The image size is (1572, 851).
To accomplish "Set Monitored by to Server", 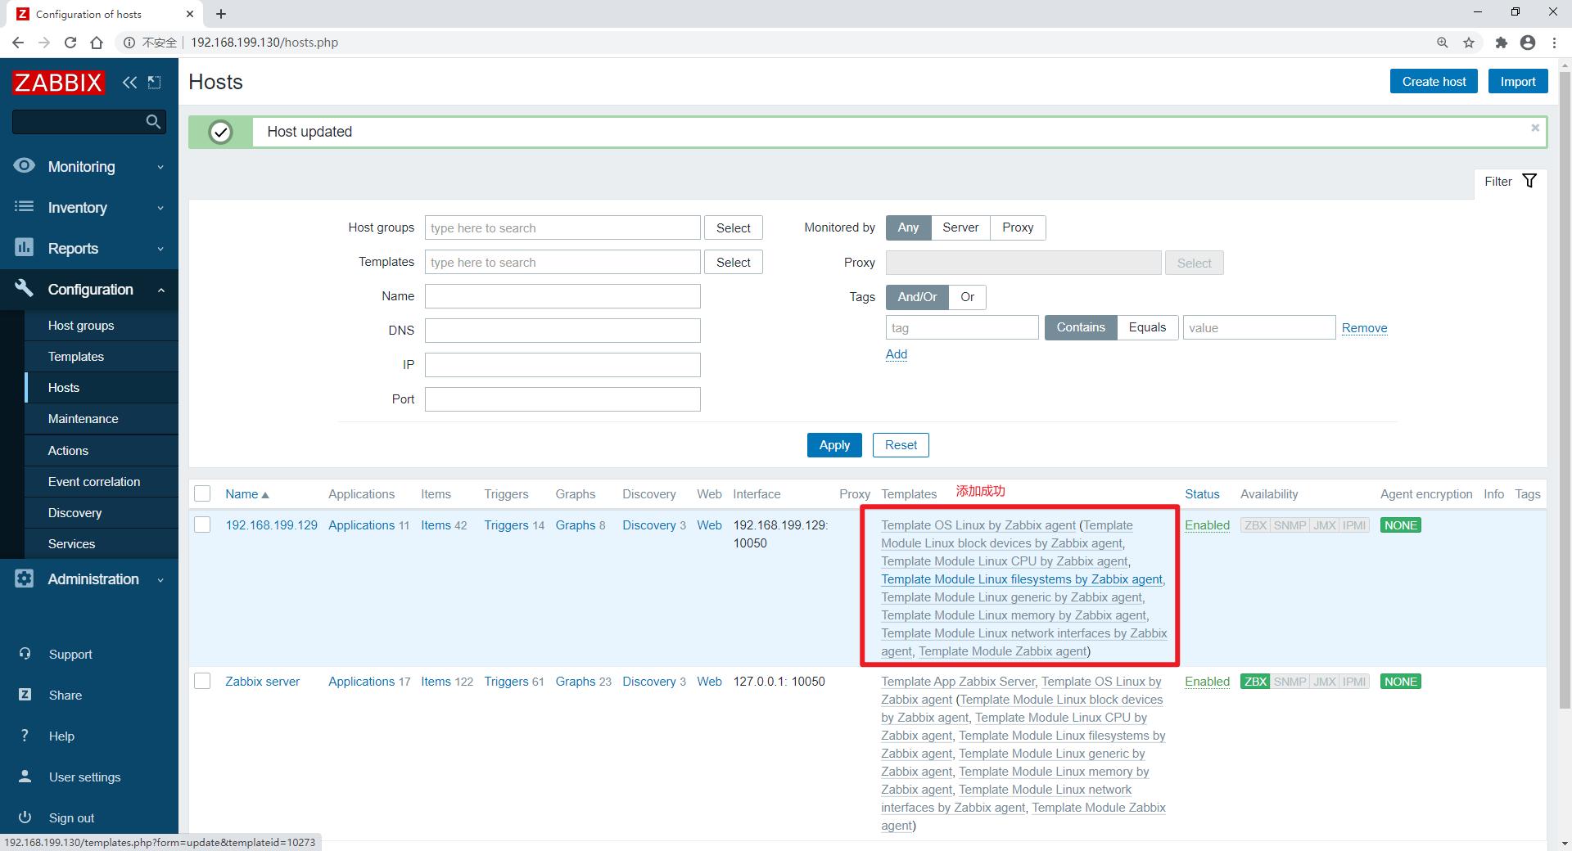I will coord(960,227).
